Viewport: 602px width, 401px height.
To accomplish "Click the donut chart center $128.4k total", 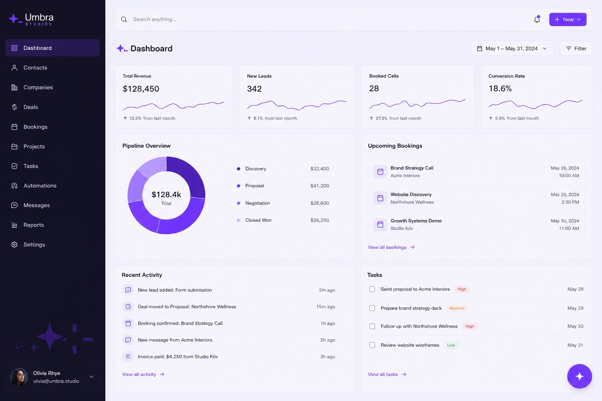I will [166, 195].
